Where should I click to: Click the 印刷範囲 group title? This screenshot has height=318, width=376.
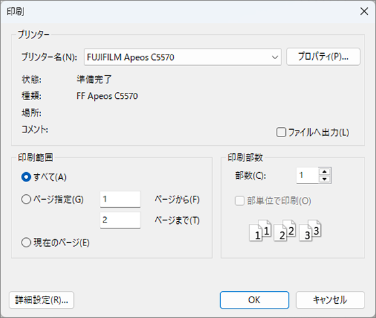point(36,157)
